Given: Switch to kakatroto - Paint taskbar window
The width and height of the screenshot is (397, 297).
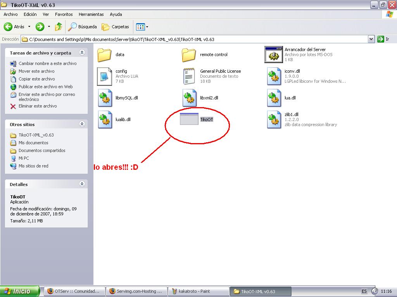Looking at the screenshot, I should pyautogui.click(x=199, y=291).
